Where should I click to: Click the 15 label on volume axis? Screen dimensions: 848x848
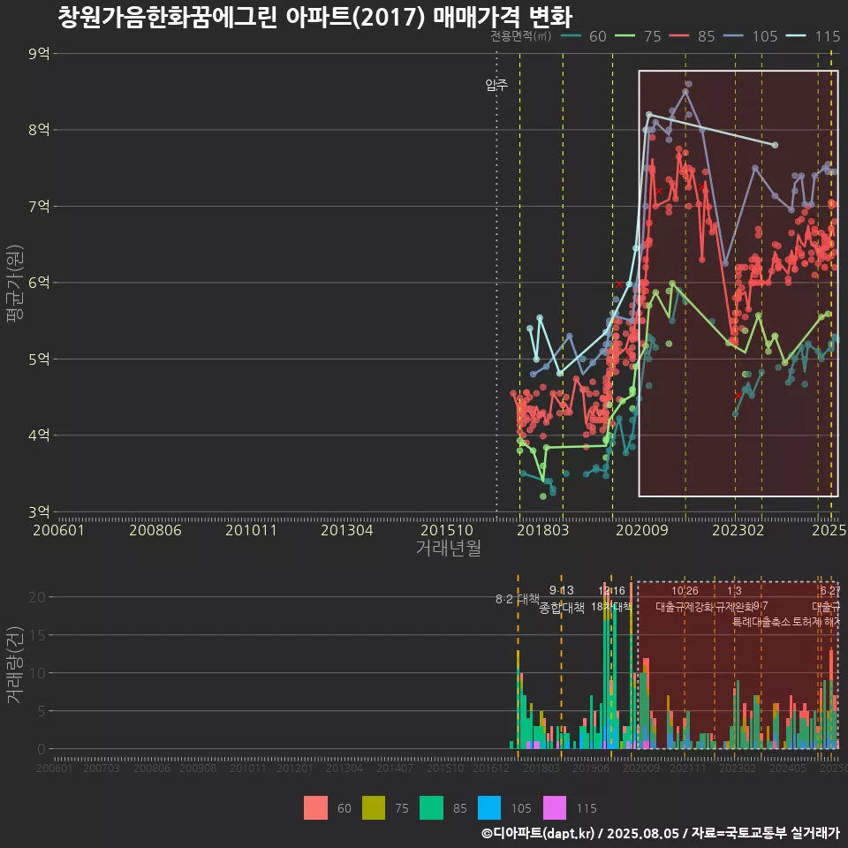tap(37, 635)
